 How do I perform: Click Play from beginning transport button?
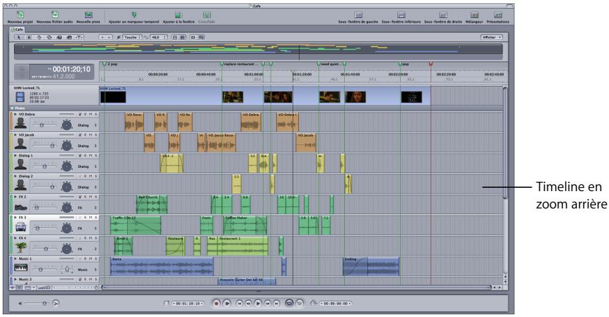click(x=227, y=303)
